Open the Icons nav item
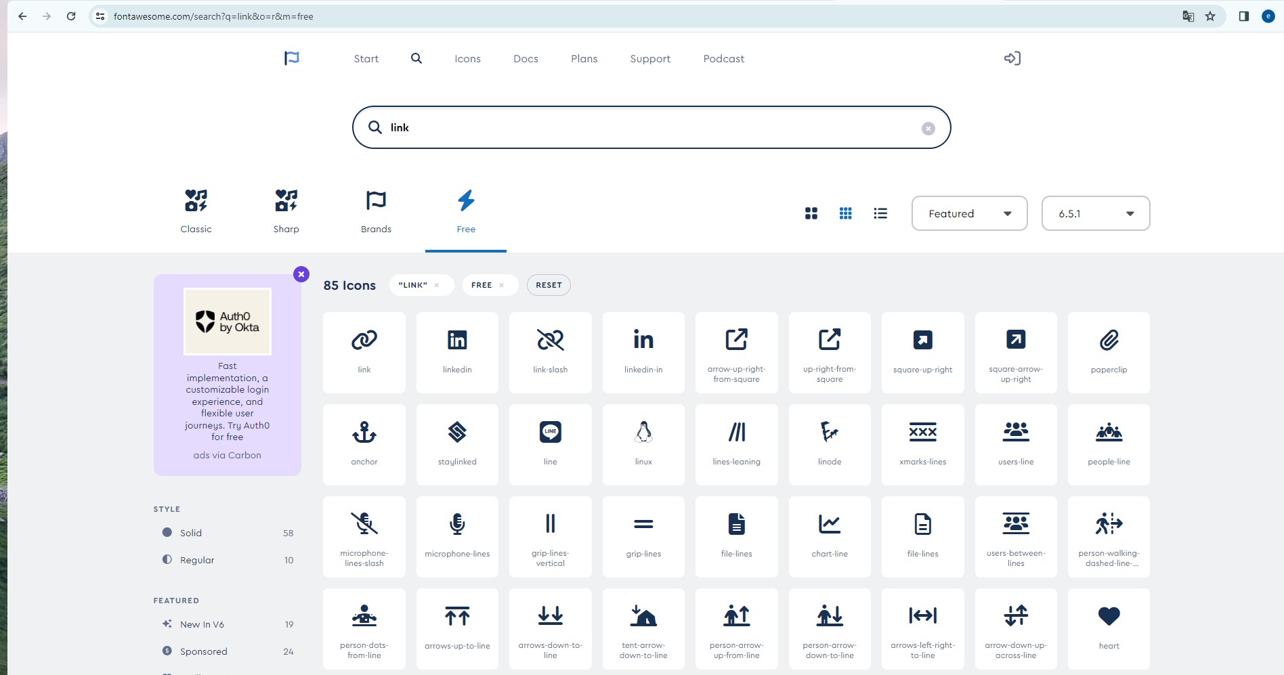The image size is (1284, 675). click(468, 59)
